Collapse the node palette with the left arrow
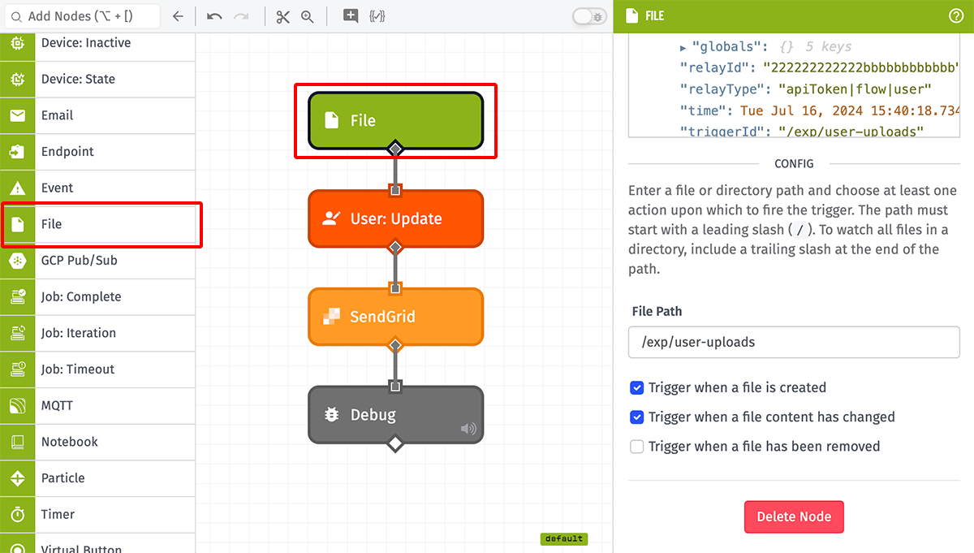Screen dimensions: 974x553 coord(179,16)
